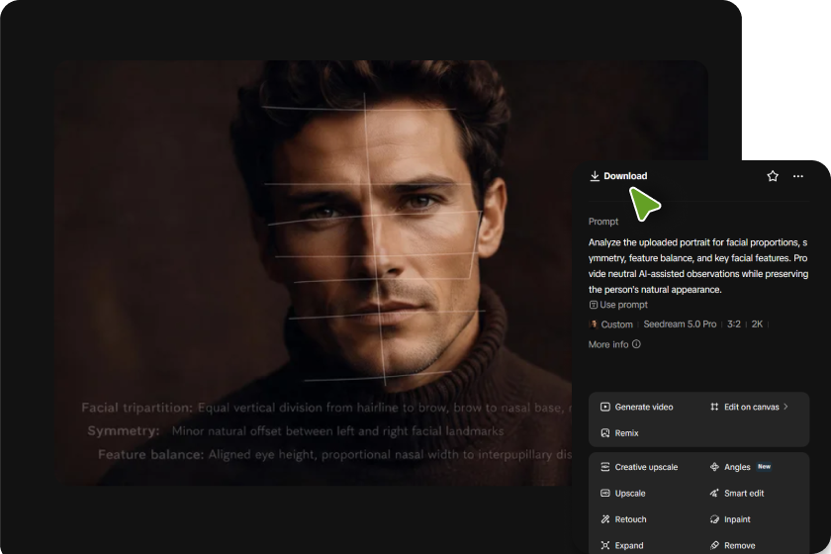Click the Retouch wand icon

[x=605, y=519]
